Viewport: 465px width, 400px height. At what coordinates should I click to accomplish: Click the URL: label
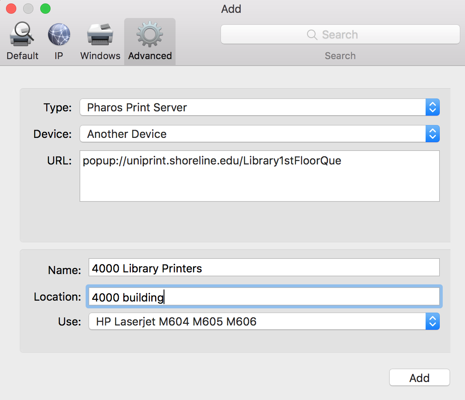click(x=60, y=161)
